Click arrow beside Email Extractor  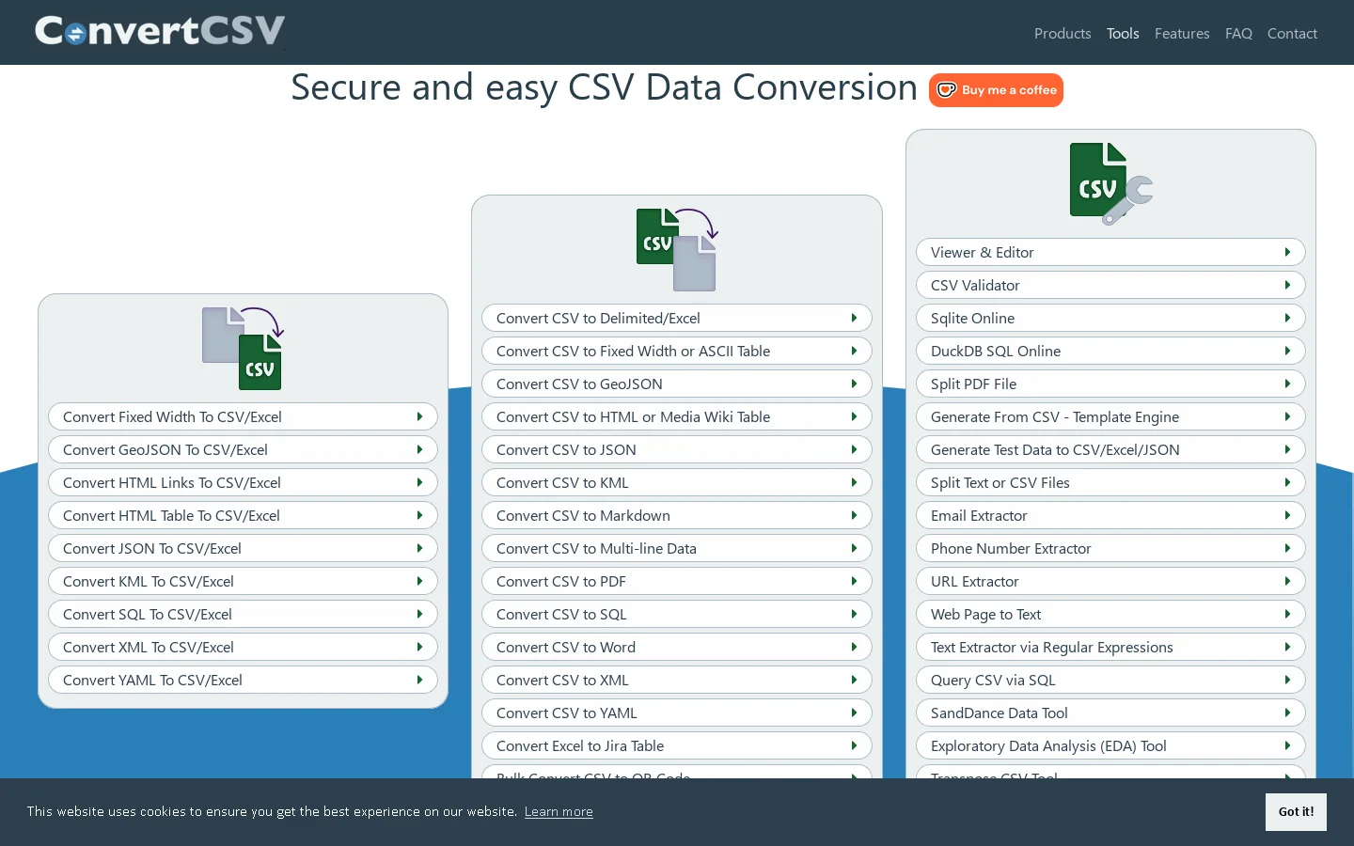point(1287,515)
